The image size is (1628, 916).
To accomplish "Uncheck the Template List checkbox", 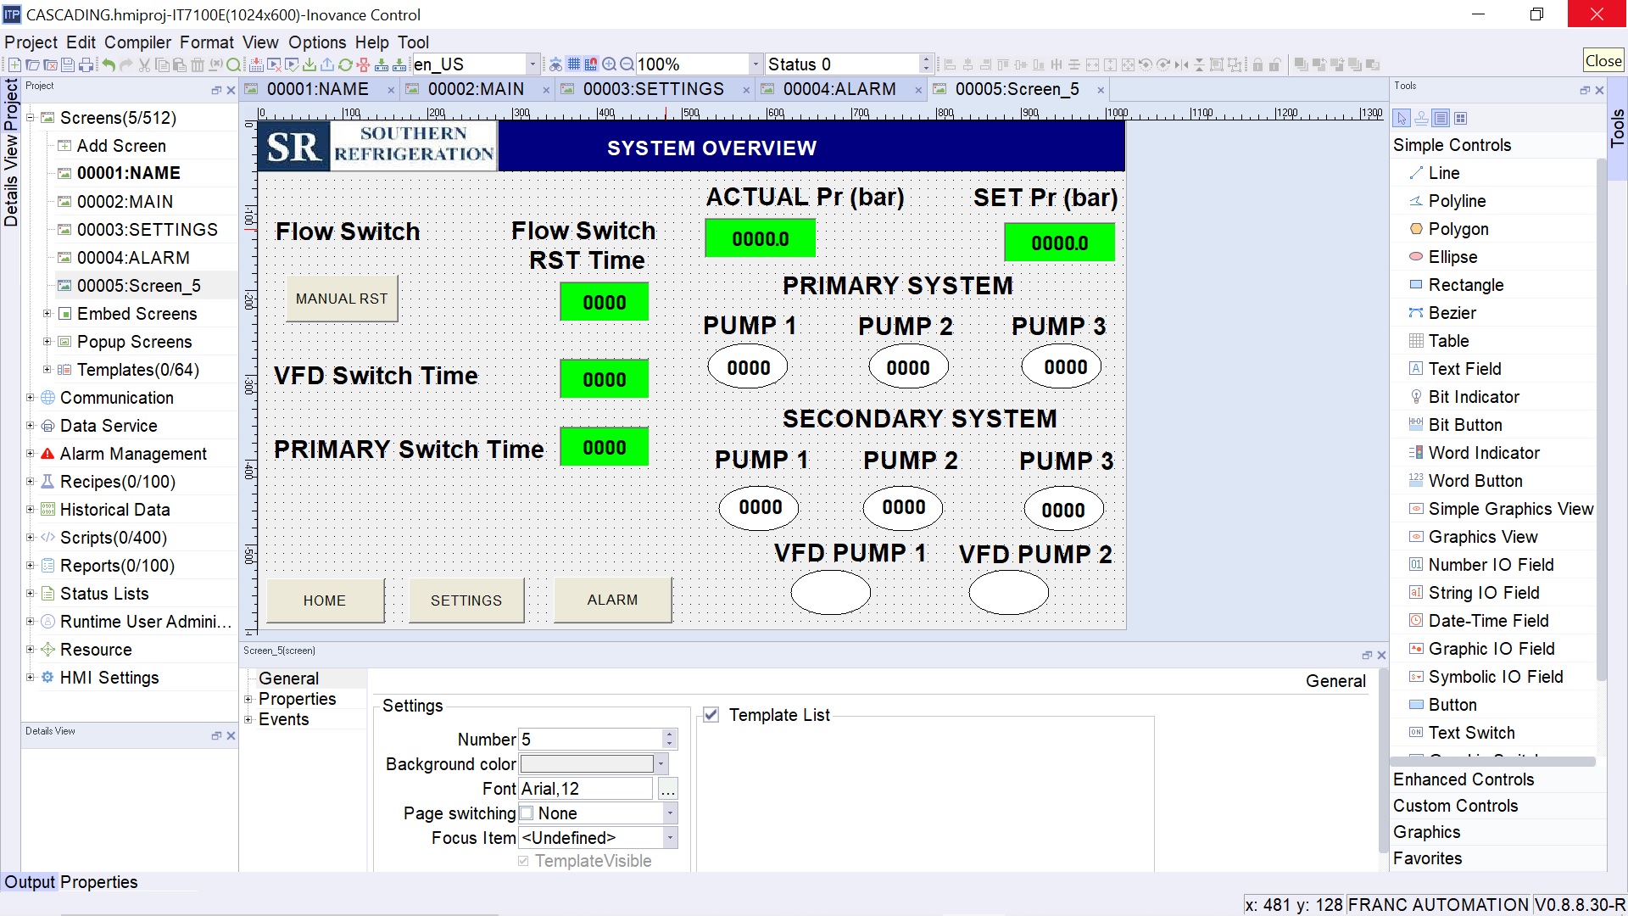I will [x=711, y=715].
